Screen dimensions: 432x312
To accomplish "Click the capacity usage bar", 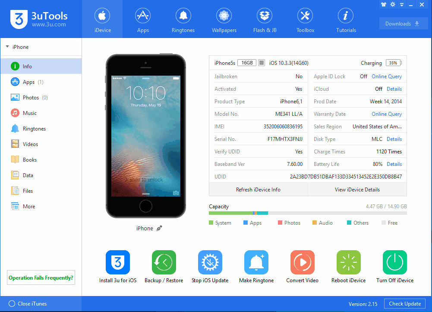I will pyautogui.click(x=308, y=213).
